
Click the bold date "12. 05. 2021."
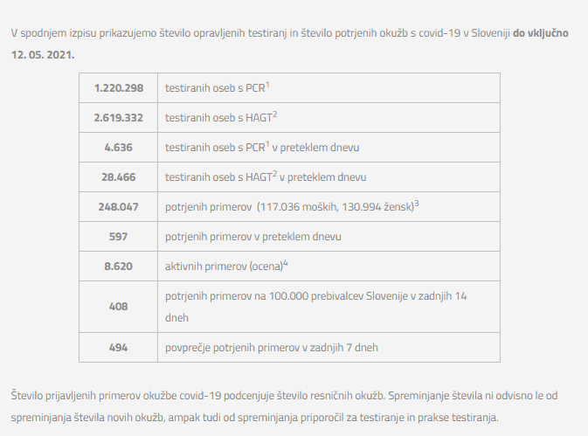click(42, 54)
